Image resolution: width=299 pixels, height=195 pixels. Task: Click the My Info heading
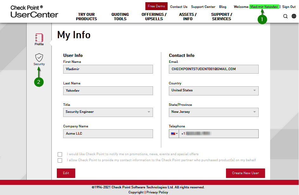pos(74,35)
